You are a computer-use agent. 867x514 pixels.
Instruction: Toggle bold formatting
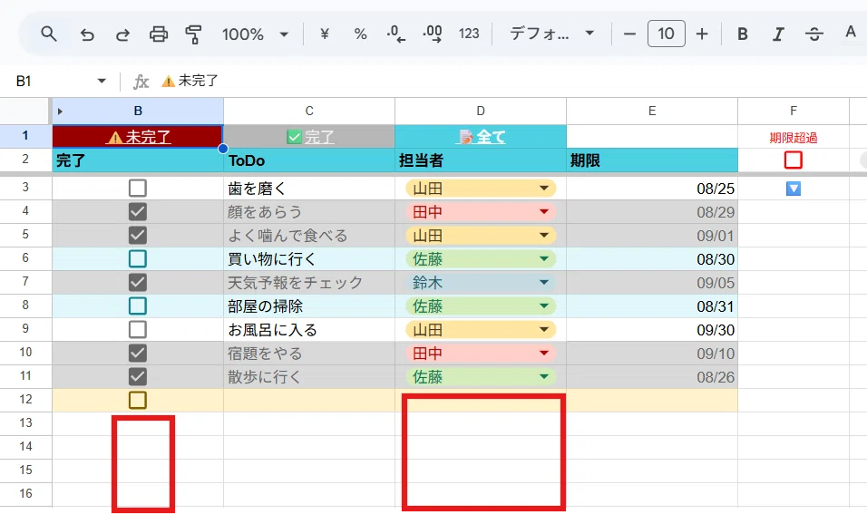pyautogui.click(x=743, y=34)
